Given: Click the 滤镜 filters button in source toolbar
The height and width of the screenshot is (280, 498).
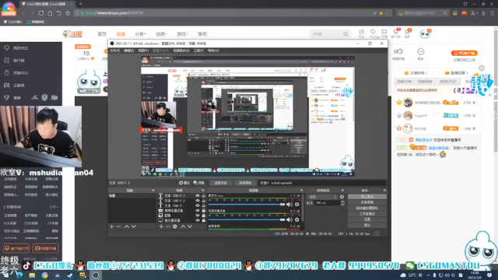Looking at the screenshot, I should [x=199, y=183].
